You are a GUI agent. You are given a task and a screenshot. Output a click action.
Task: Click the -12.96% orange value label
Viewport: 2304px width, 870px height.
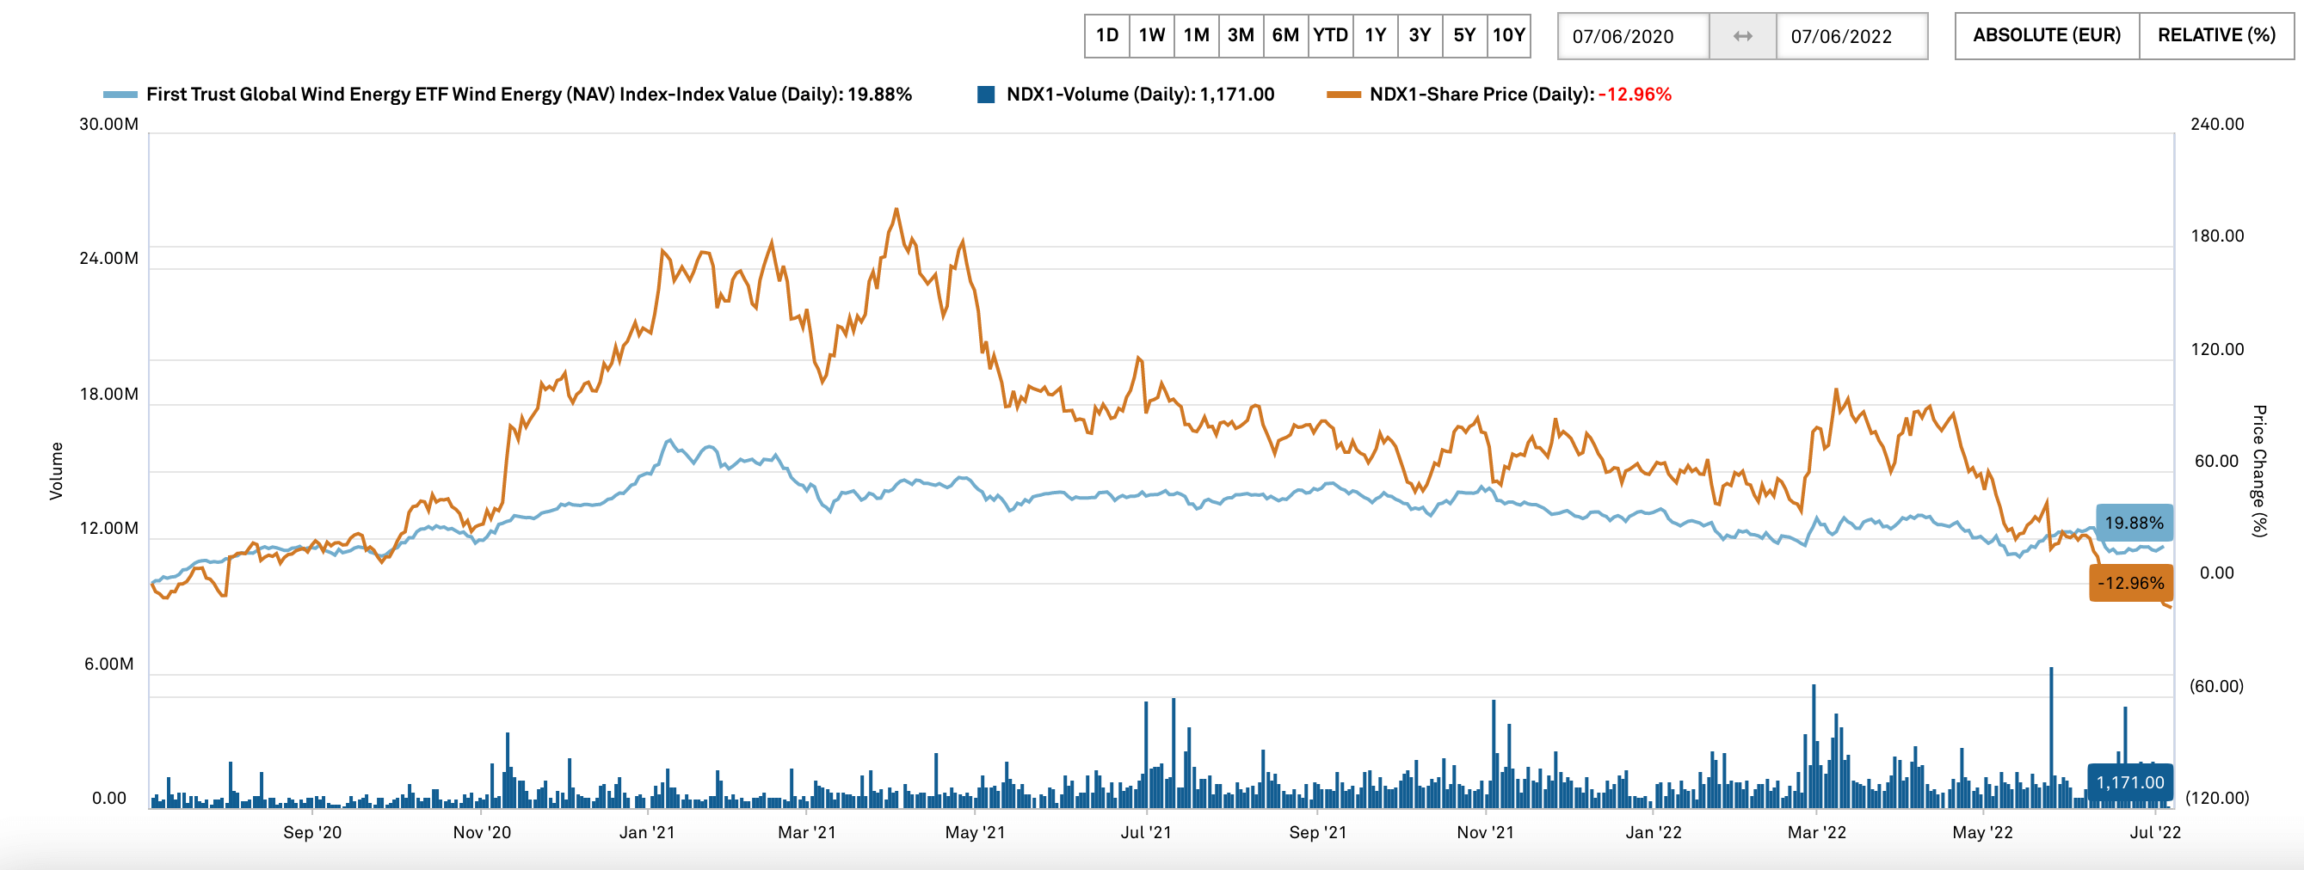click(x=2130, y=584)
